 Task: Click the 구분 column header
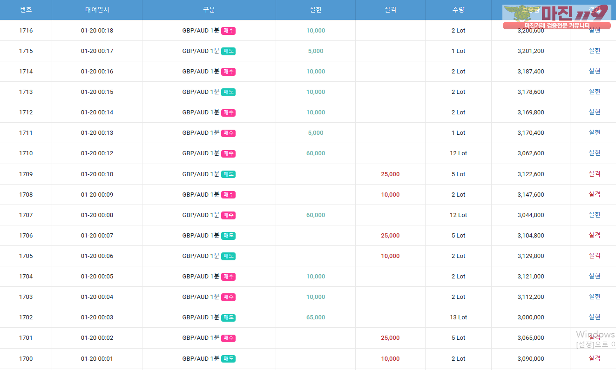pyautogui.click(x=209, y=10)
